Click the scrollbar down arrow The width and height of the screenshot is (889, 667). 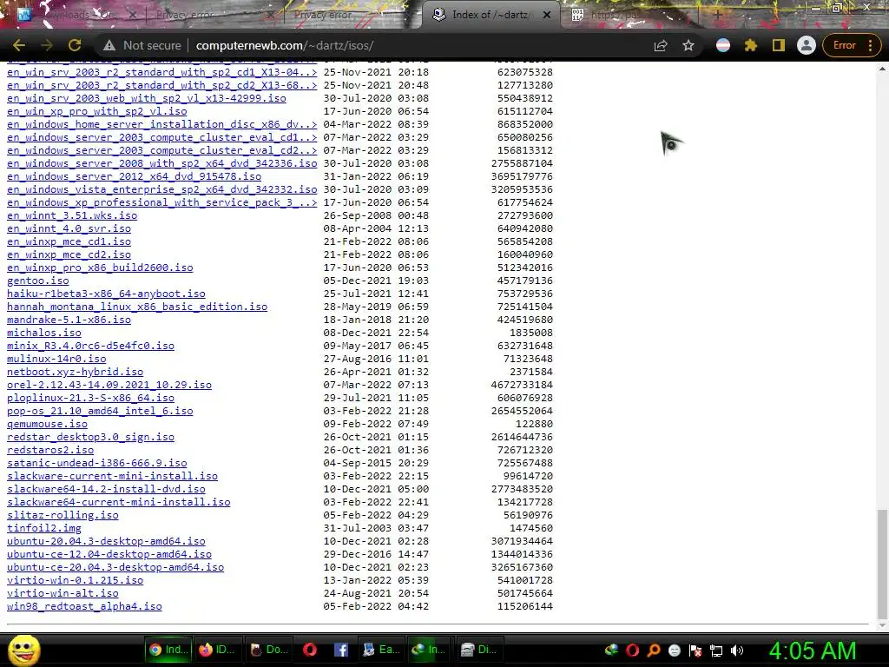[882, 625]
